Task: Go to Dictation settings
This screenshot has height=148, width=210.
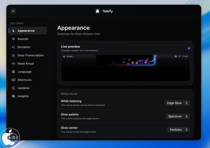Action: pyautogui.click(x=28, y=47)
